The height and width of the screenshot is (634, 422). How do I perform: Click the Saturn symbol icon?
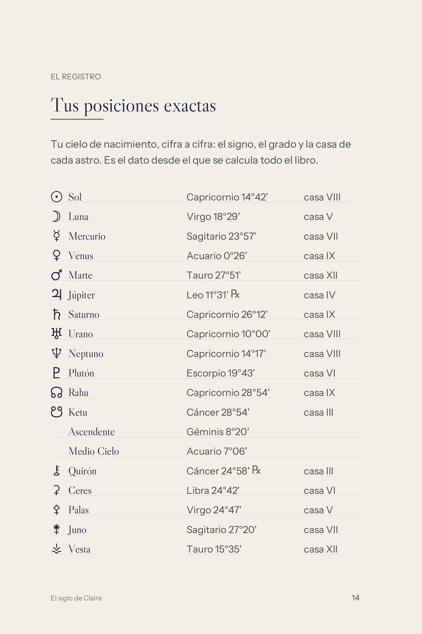click(56, 314)
